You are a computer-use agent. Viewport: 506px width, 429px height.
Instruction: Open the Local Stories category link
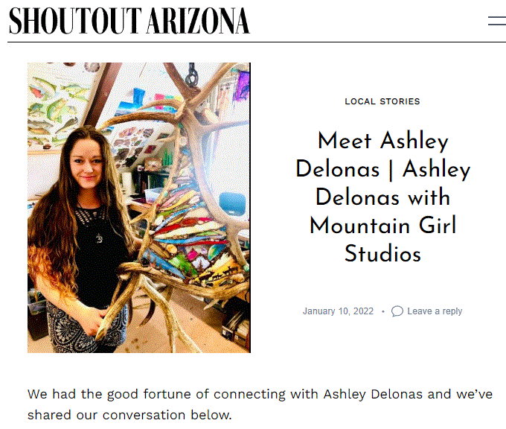click(382, 101)
